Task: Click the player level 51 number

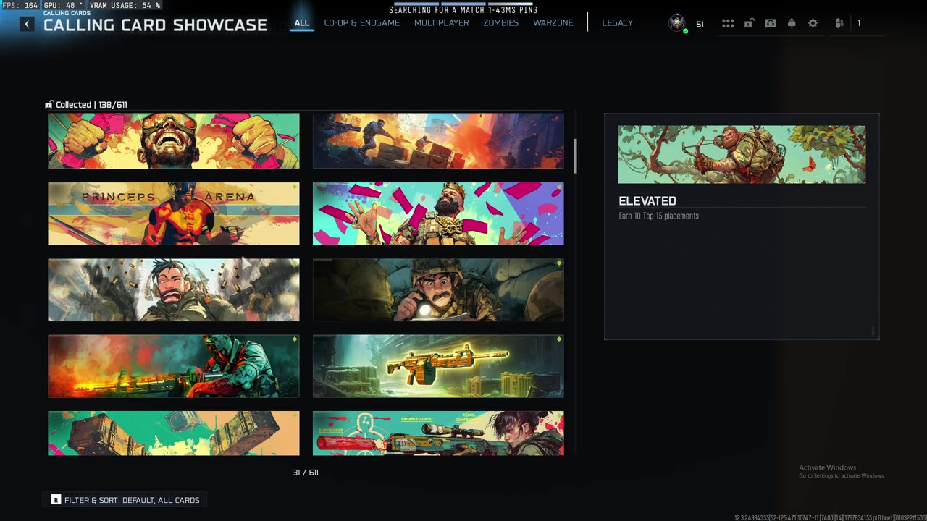Action: coord(700,25)
